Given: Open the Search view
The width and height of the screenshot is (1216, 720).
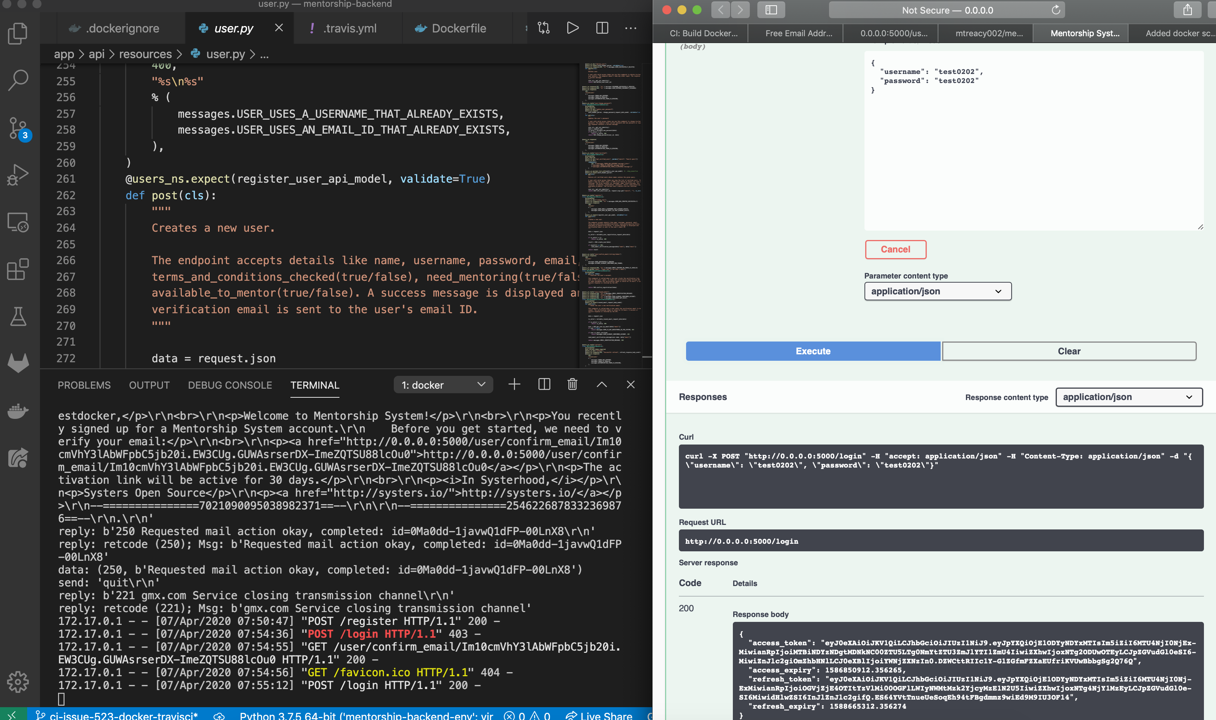Looking at the screenshot, I should pyautogui.click(x=17, y=80).
